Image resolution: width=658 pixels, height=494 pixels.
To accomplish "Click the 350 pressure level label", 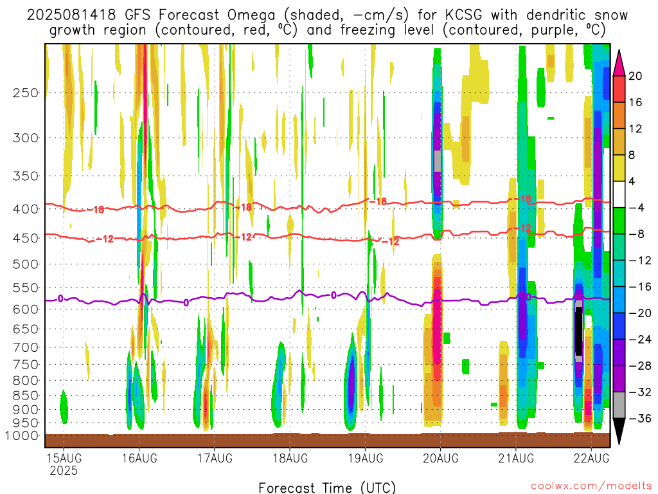I will (26, 176).
